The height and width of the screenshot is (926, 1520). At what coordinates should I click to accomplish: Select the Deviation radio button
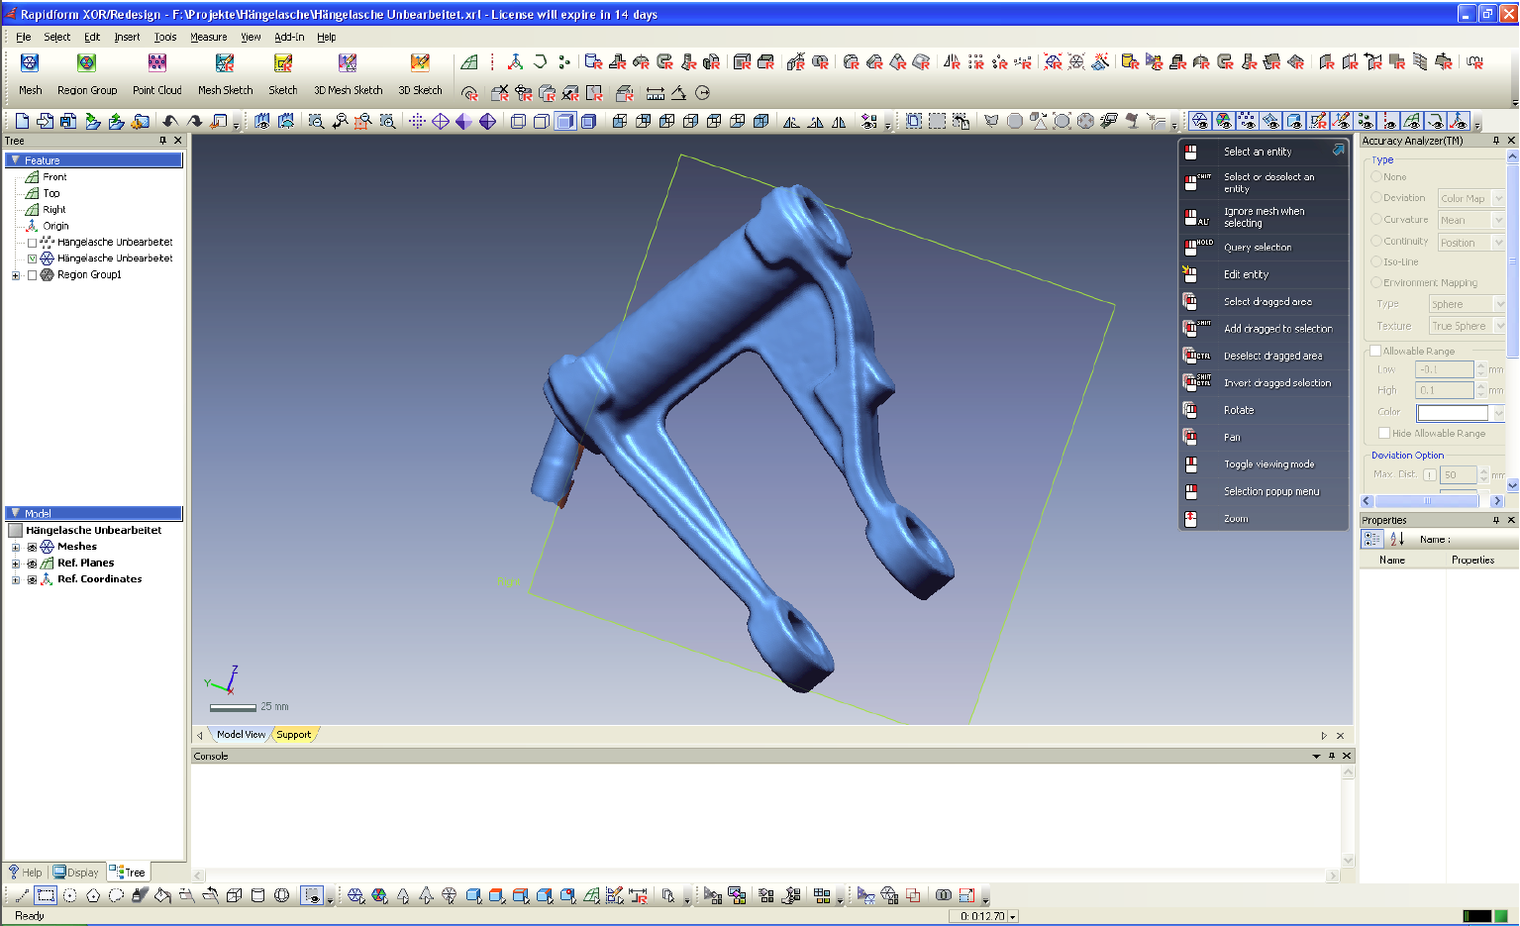click(1376, 198)
